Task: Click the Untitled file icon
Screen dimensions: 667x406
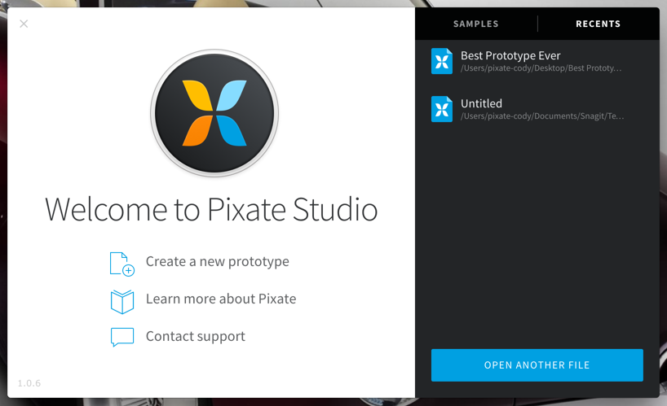Action: 442,109
